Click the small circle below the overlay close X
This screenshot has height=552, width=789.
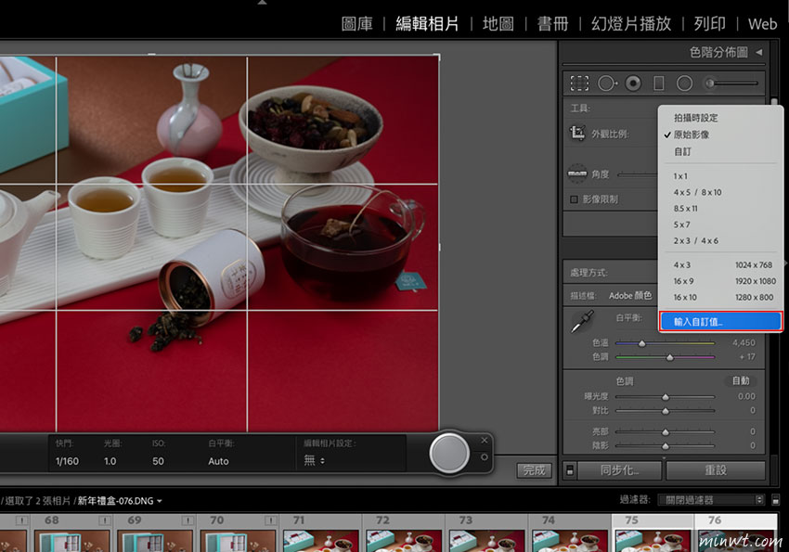[x=484, y=457]
